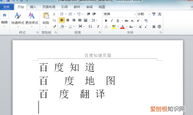Toggle align text left
Screen dimensions: 193x115
pos(62,20)
